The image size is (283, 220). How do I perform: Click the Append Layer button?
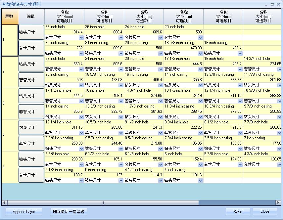click(24, 211)
